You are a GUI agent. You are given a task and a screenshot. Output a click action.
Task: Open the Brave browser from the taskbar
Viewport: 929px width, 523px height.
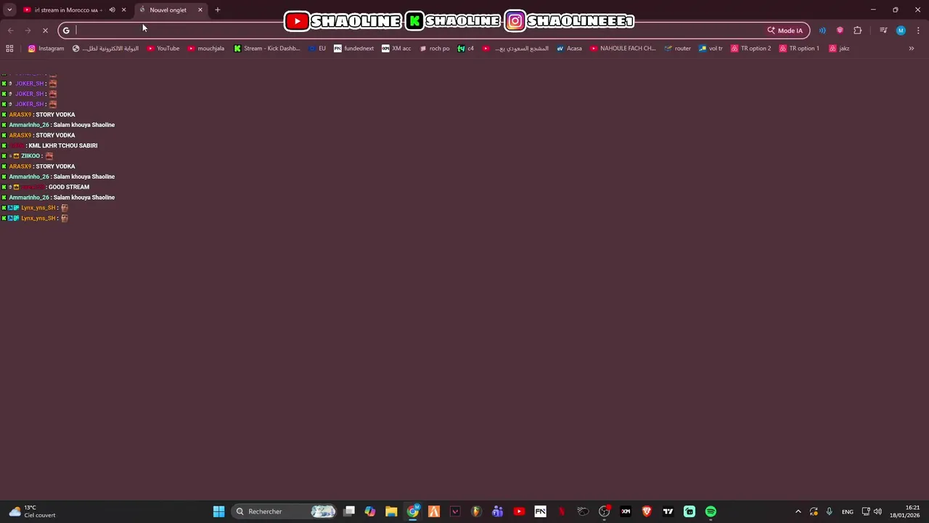pyautogui.click(x=647, y=511)
